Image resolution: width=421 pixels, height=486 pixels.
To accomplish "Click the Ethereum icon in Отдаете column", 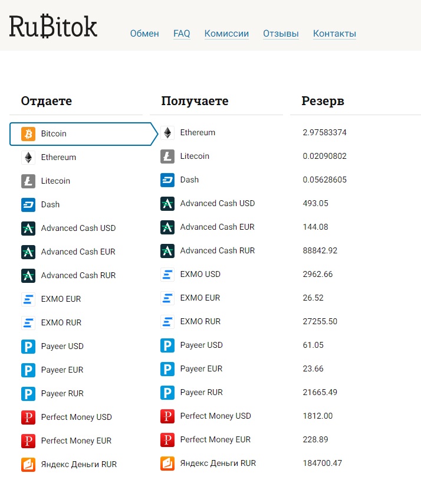I will click(x=28, y=158).
